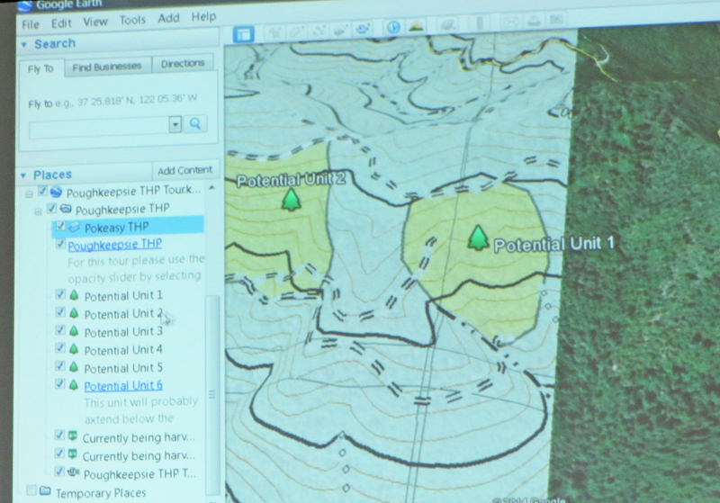Toggle the Potential Unit 3 checkbox
The width and height of the screenshot is (720, 503).
60,330
